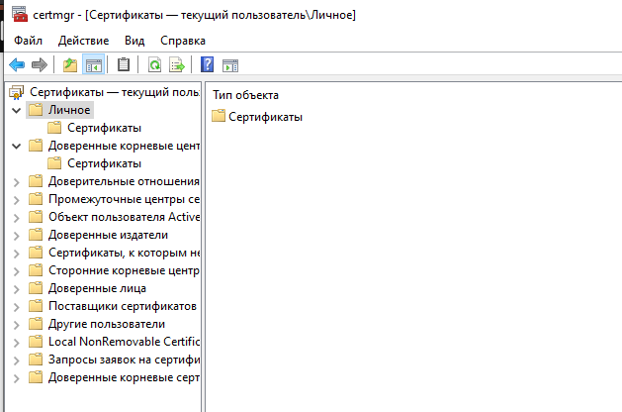Select Другие пользователи tree item
Screen dimensions: 622x412
pos(107,324)
